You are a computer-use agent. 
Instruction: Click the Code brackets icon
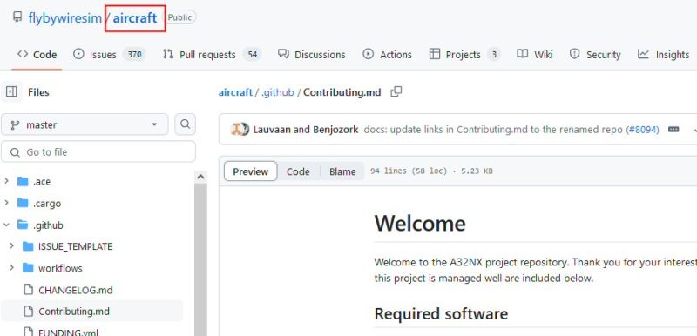23,54
